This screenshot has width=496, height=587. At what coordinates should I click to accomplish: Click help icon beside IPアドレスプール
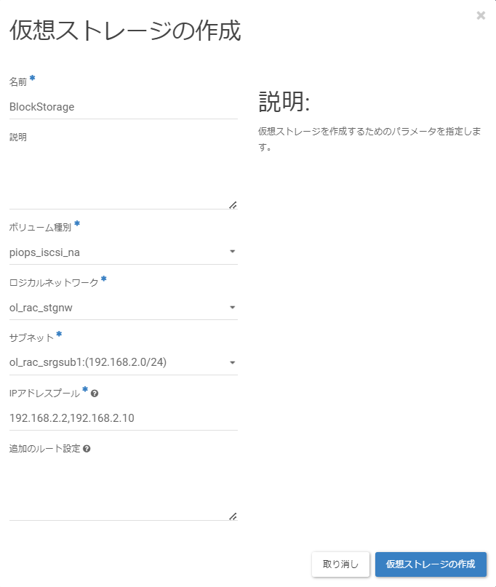pyautogui.click(x=95, y=394)
